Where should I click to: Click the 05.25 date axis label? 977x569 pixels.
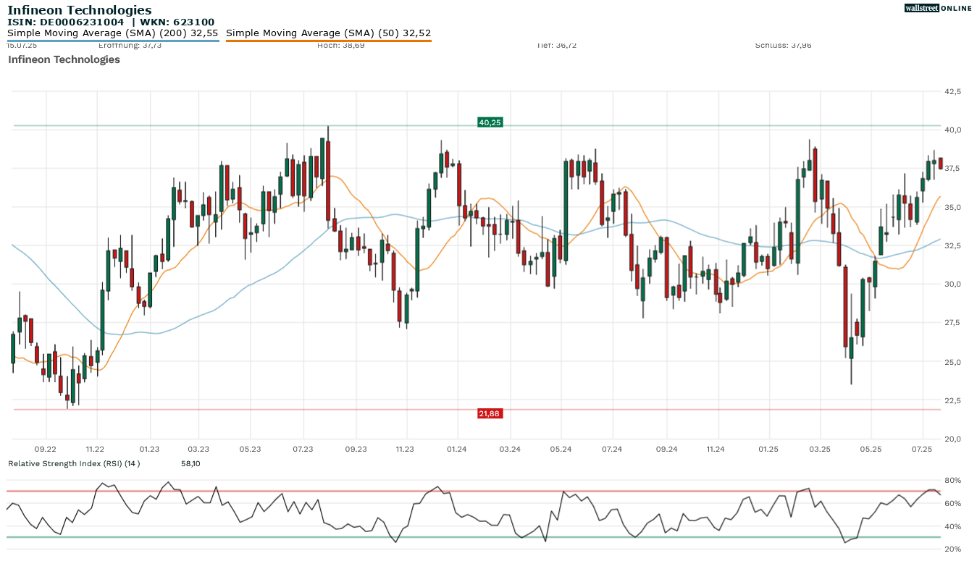[x=871, y=450]
